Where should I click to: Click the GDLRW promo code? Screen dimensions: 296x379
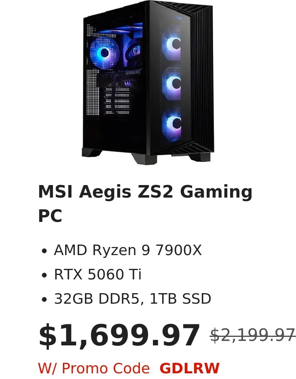(190, 368)
